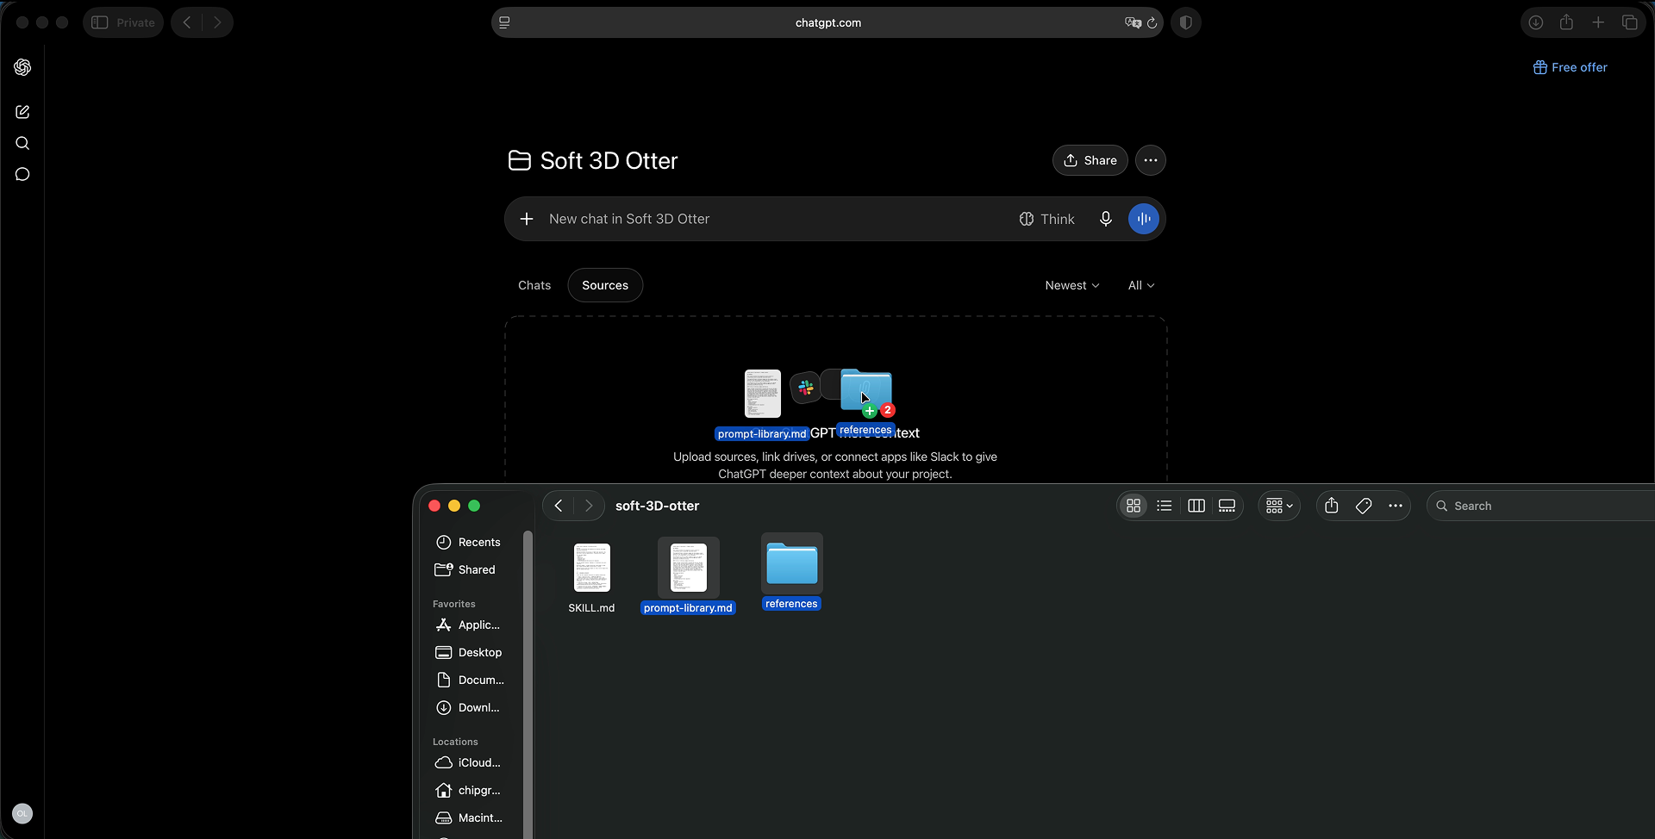
Task: Open Macintosh HD in Finder sidebar
Action: coord(470,817)
